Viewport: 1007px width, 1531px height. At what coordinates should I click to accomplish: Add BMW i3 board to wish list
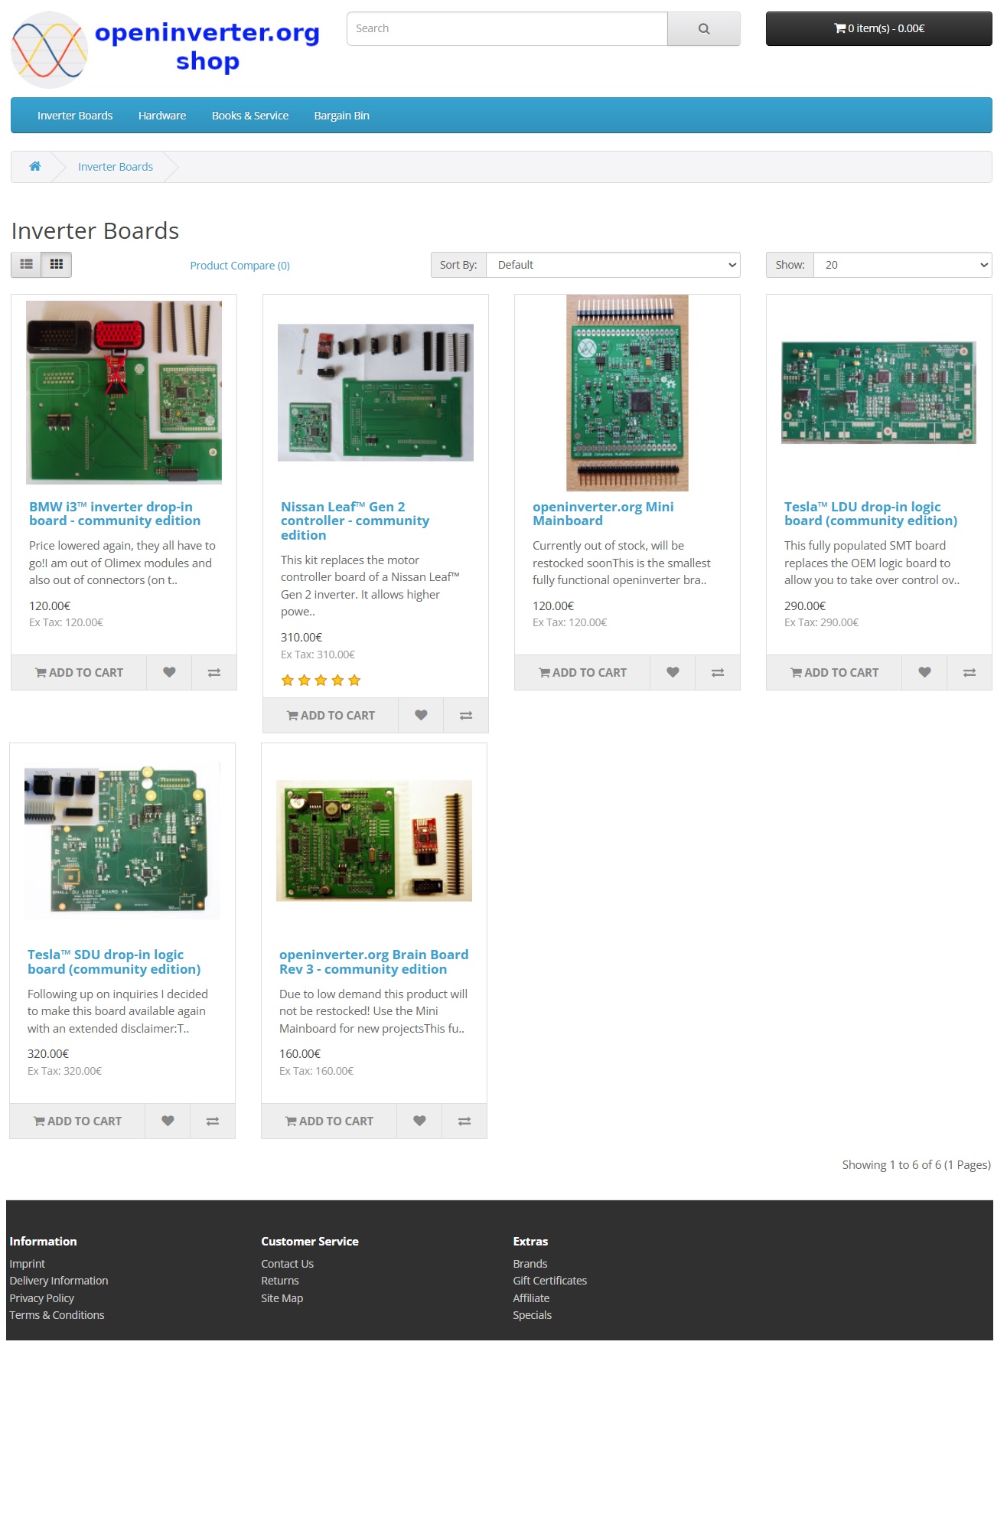[x=169, y=673]
